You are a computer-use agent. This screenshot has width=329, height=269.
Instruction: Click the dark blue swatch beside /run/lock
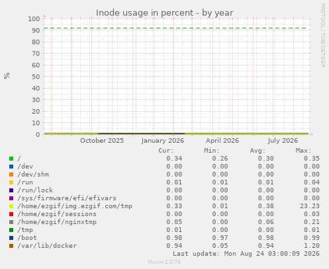(x=11, y=190)
